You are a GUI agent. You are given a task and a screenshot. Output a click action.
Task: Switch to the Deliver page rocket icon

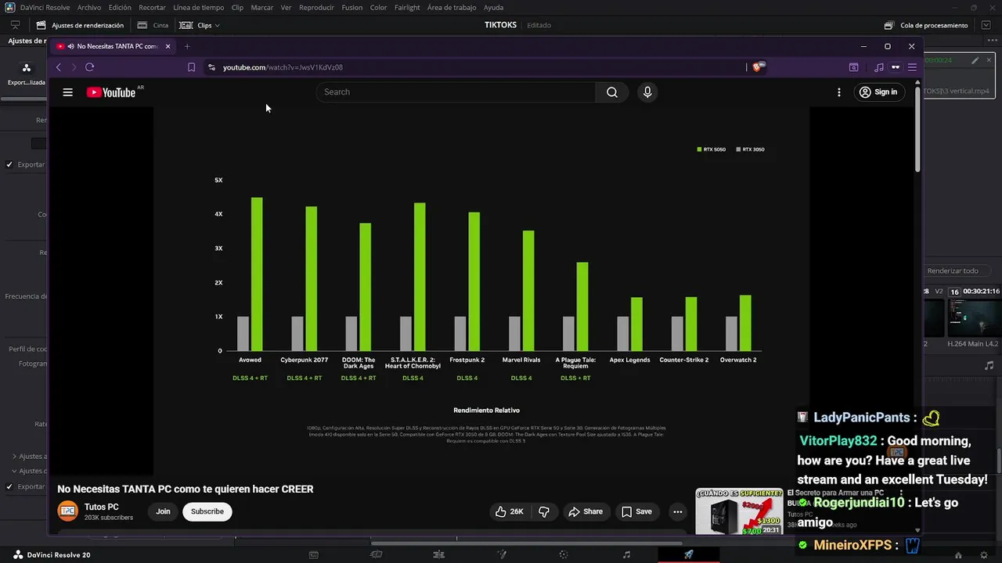pos(689,554)
